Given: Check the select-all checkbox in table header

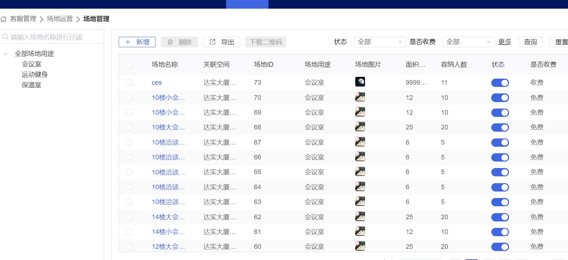Looking at the screenshot, I should pyautogui.click(x=129, y=65).
